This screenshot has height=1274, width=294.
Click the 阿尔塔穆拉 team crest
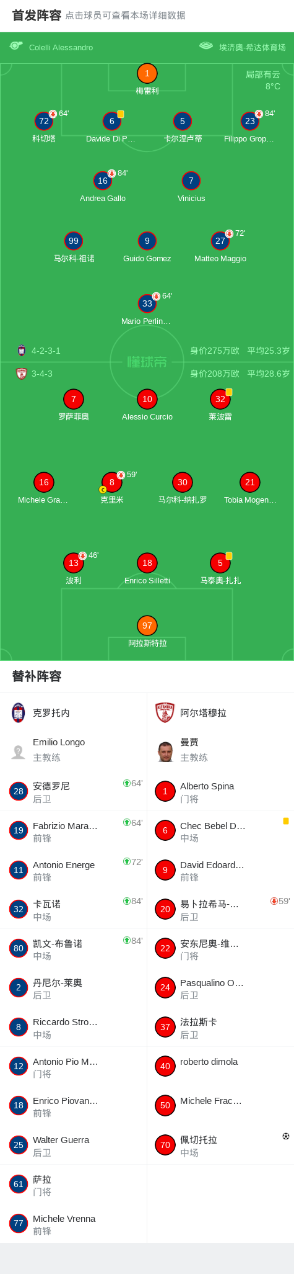click(x=165, y=712)
